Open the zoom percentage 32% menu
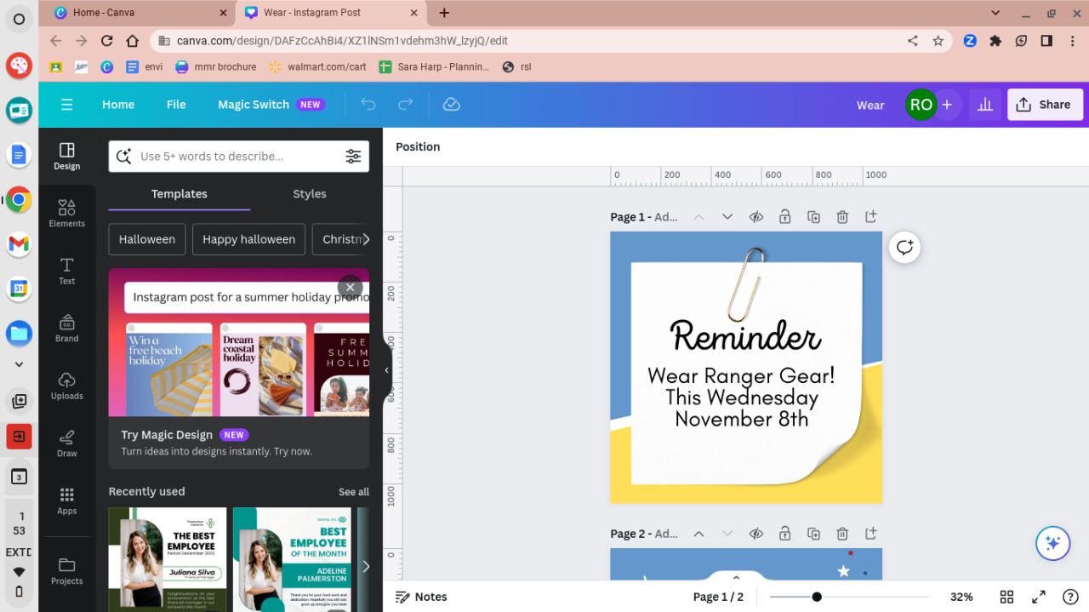Viewport: 1089px width, 612px height. pyautogui.click(x=961, y=597)
